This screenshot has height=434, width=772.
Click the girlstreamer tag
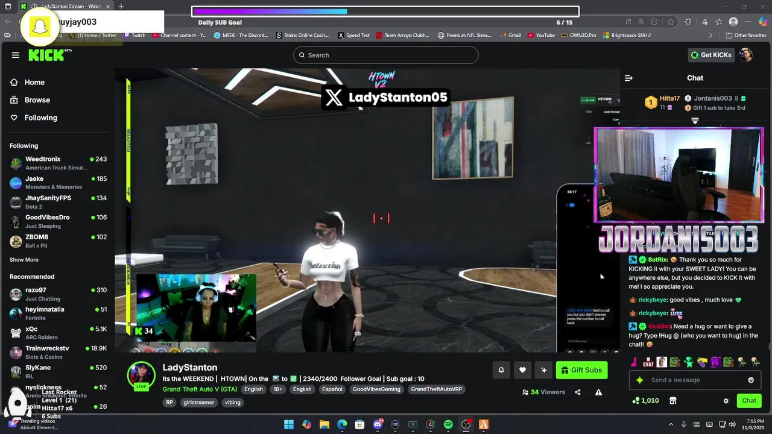pos(198,402)
